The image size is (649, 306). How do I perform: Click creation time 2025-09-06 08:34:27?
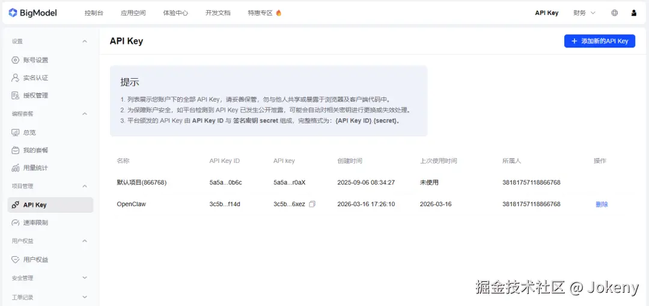pos(366,182)
